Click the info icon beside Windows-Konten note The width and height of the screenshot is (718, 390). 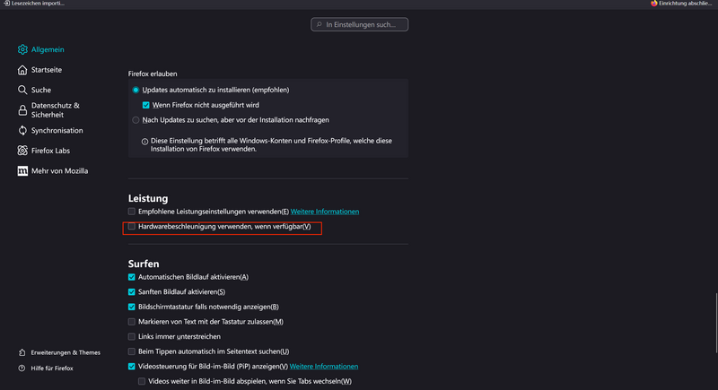144,142
